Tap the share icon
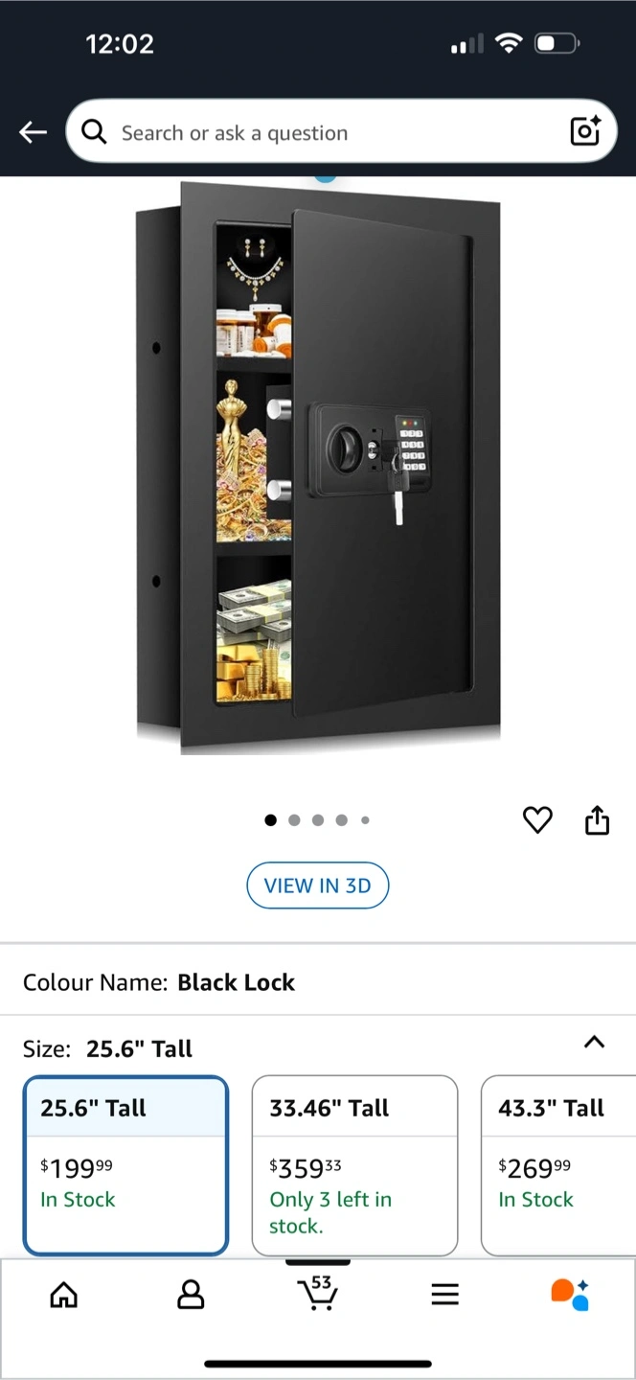Screen dimensions: 636x1380 click(597, 820)
